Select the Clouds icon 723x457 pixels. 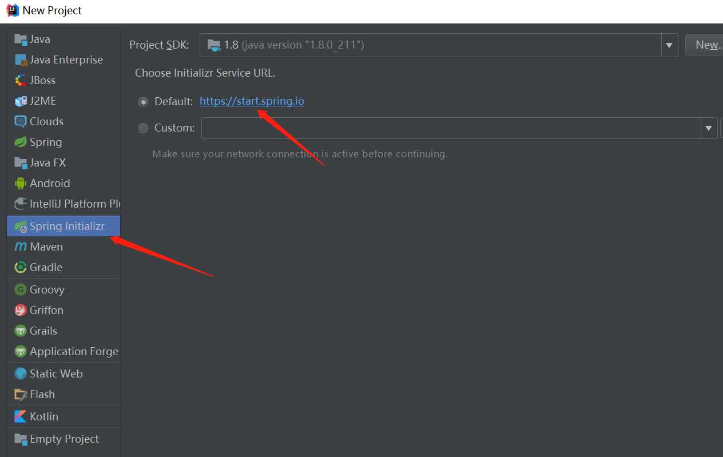[x=21, y=122]
